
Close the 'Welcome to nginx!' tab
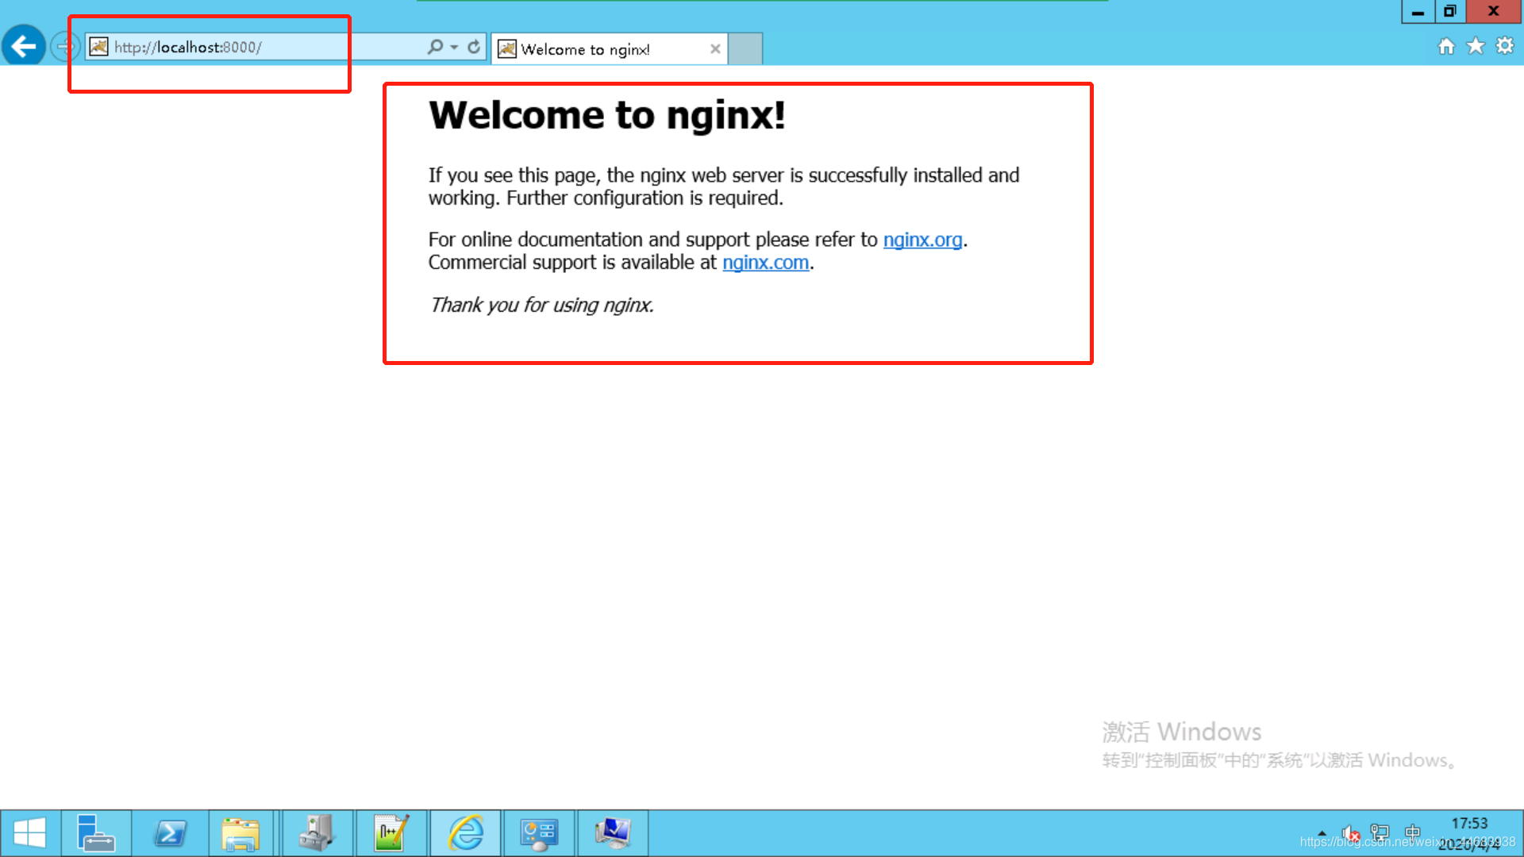[715, 49]
